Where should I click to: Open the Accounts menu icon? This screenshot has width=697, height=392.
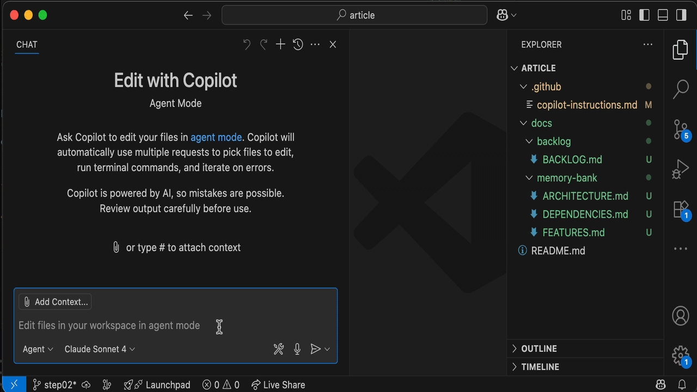click(680, 316)
